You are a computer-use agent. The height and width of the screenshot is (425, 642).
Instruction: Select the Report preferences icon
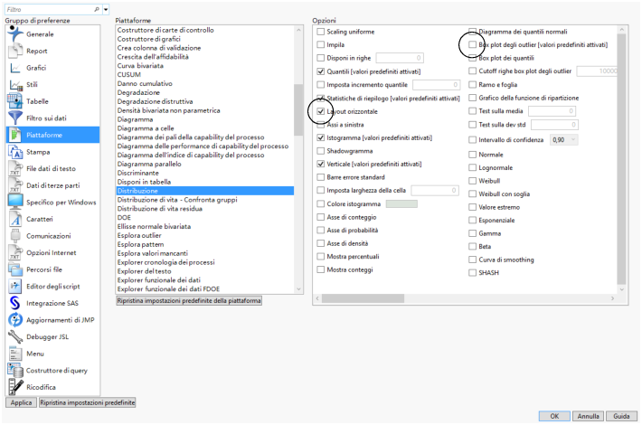(15, 51)
